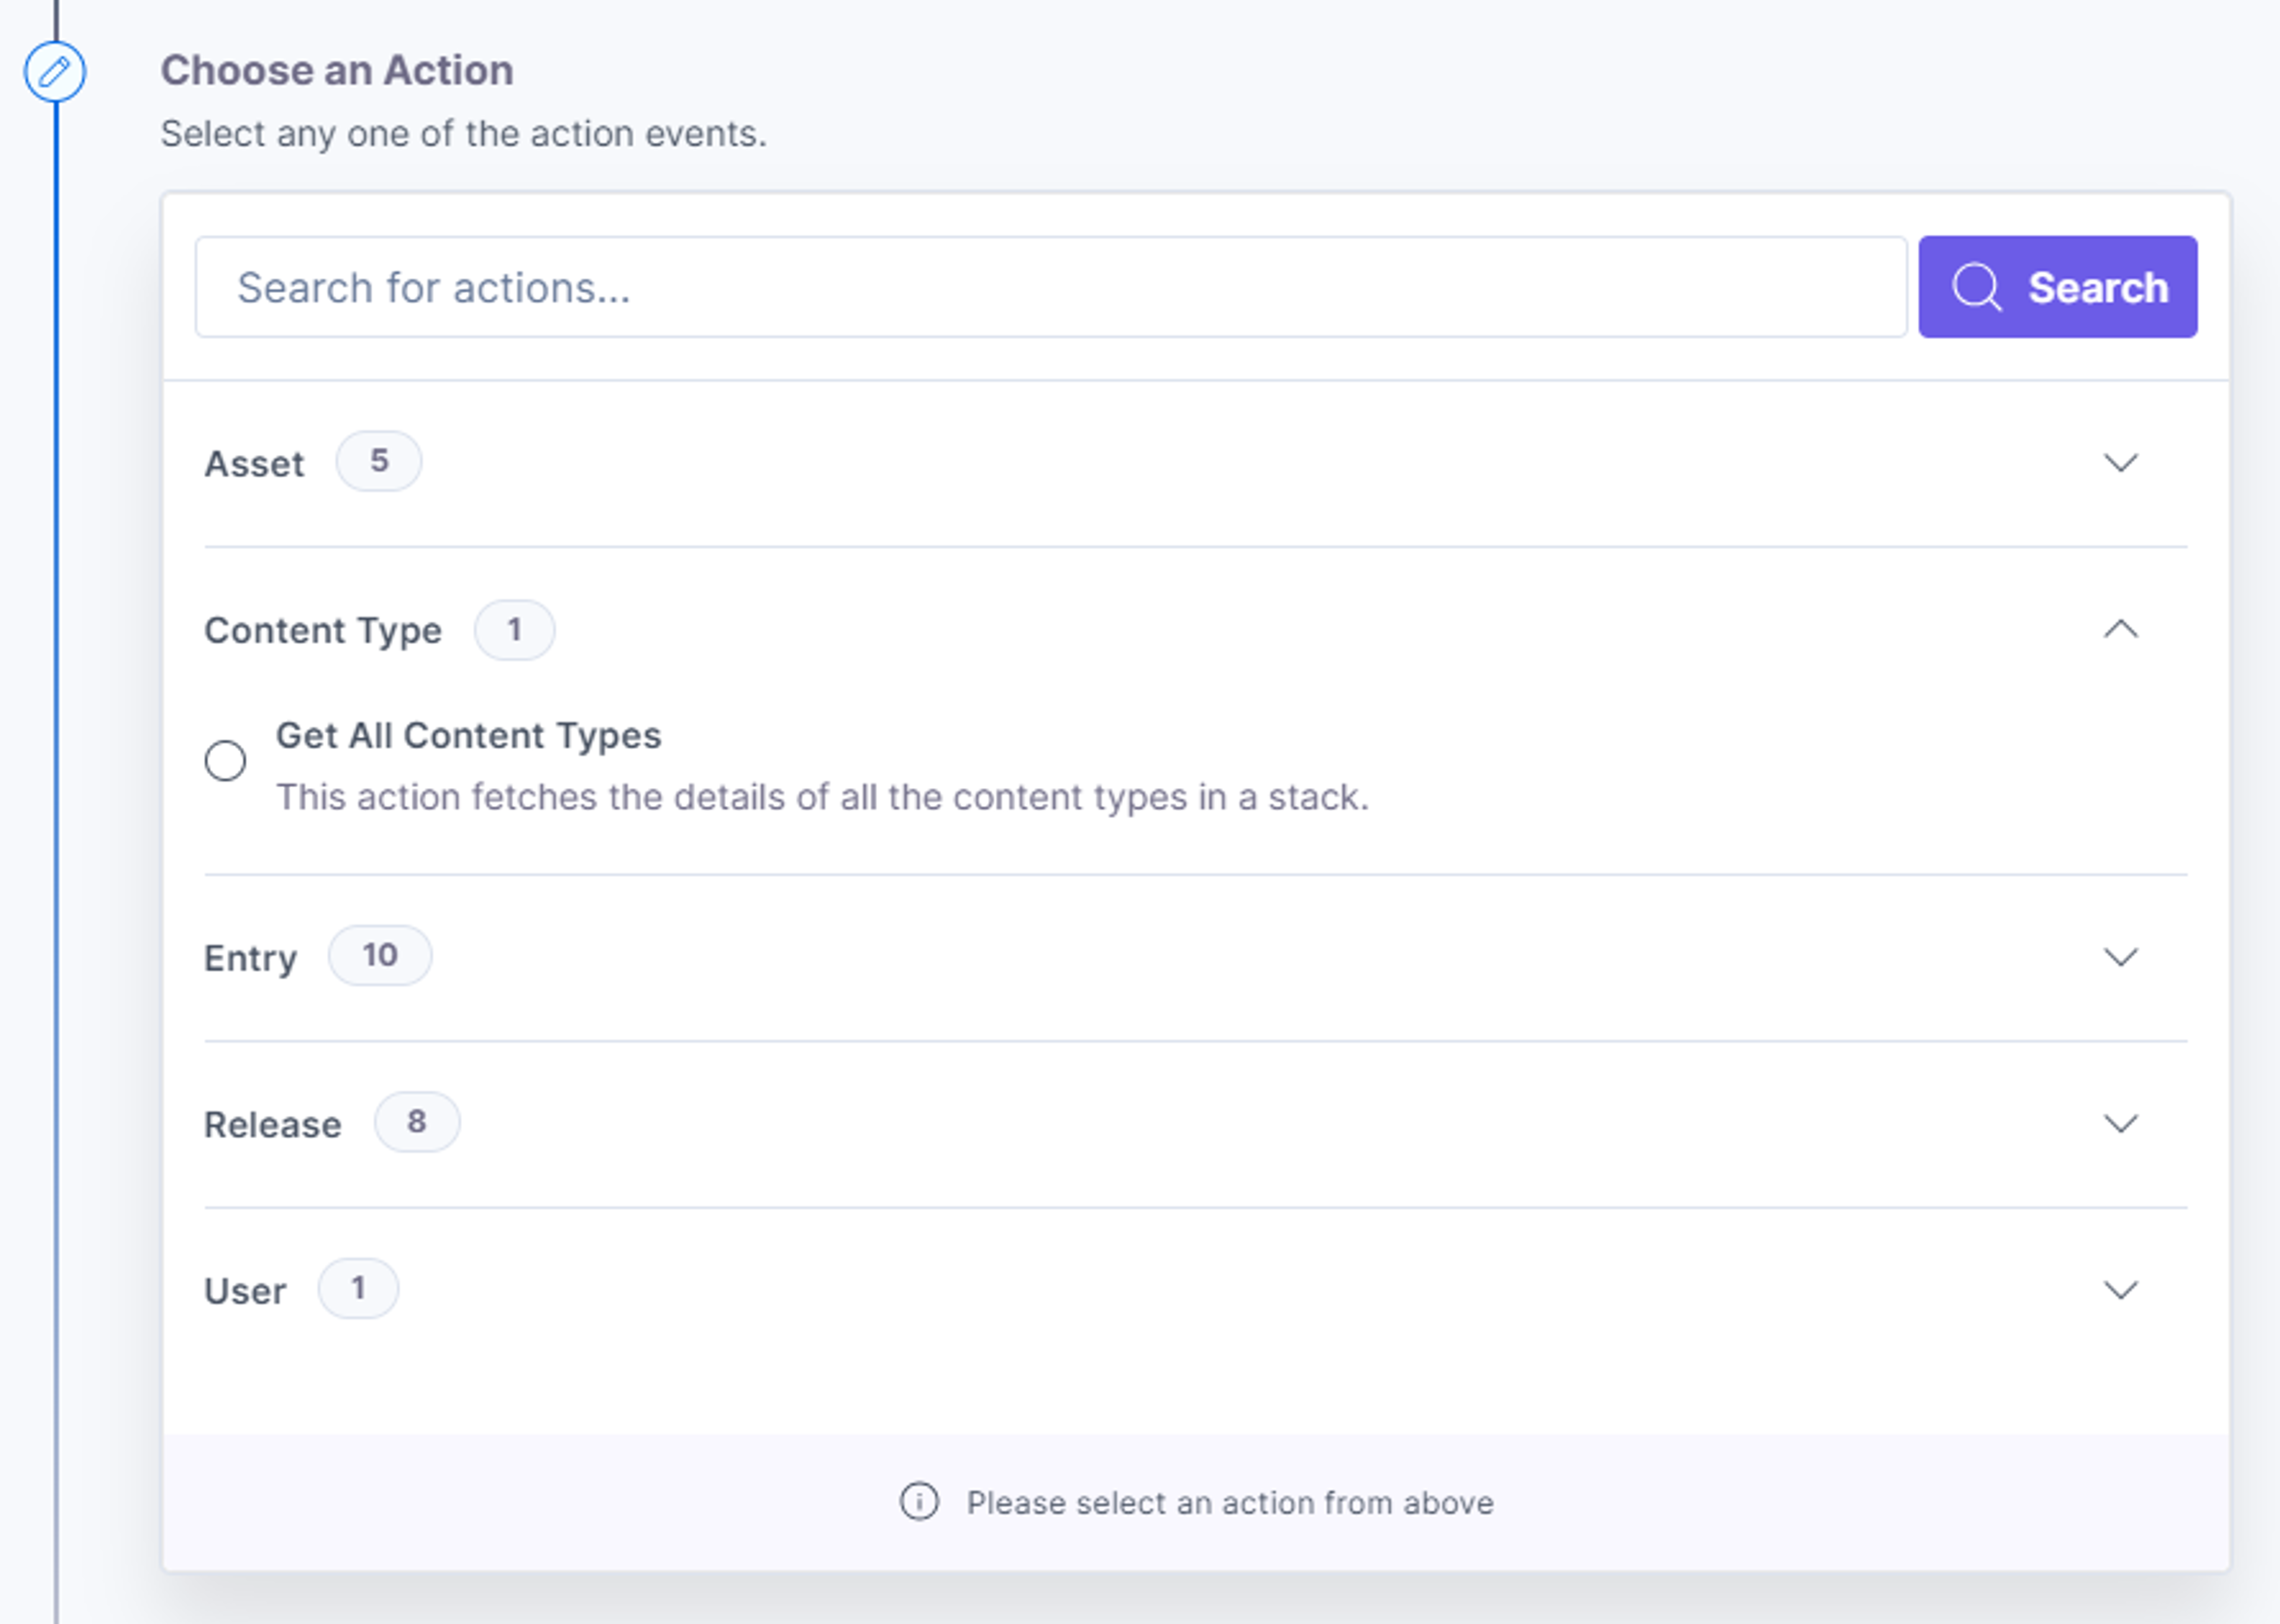Click the pencil edit step icon
Viewport: 2280px width, 1624px height.
pos(55,72)
